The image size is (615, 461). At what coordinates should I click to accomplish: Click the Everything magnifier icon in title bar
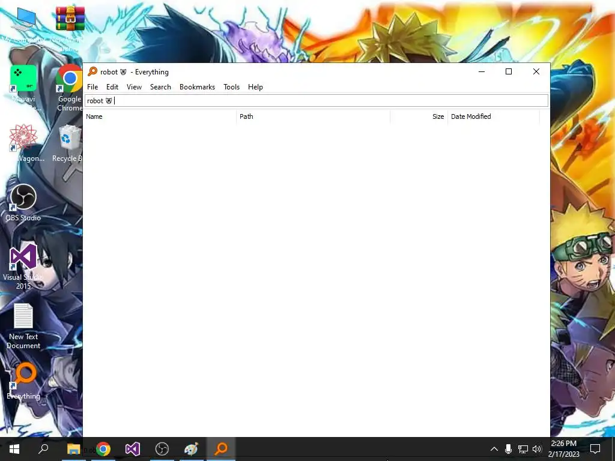92,71
